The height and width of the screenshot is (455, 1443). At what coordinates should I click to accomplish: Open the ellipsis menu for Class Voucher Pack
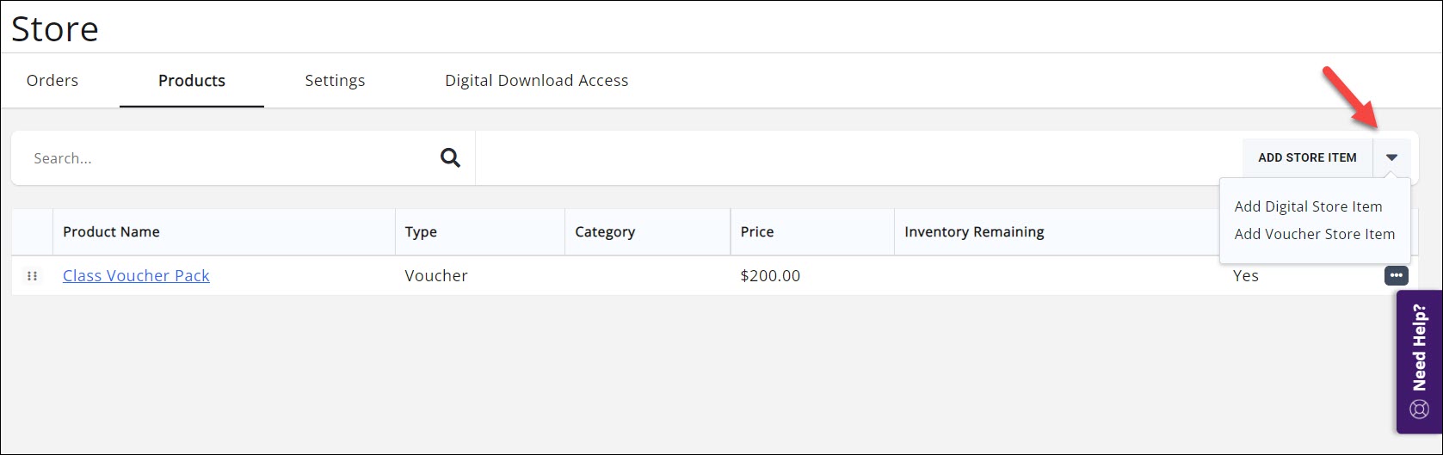click(1396, 276)
